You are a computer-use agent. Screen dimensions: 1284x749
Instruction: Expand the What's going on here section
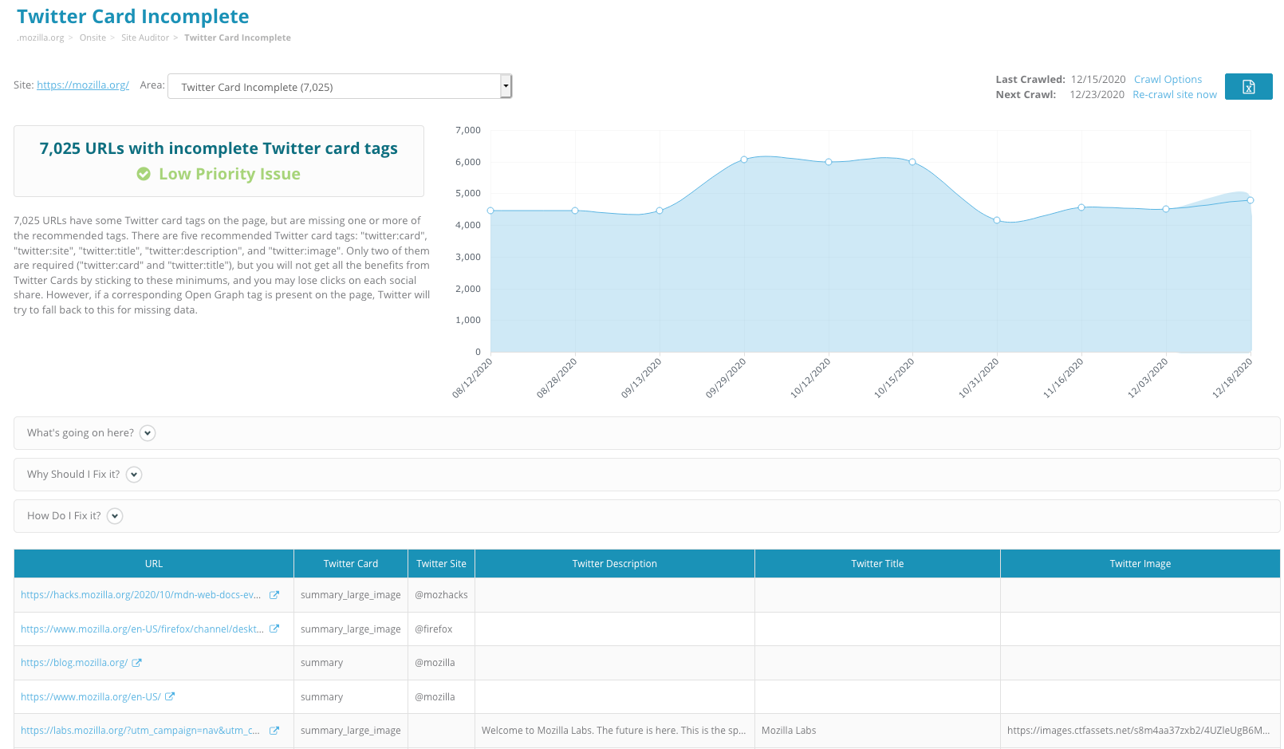147,433
